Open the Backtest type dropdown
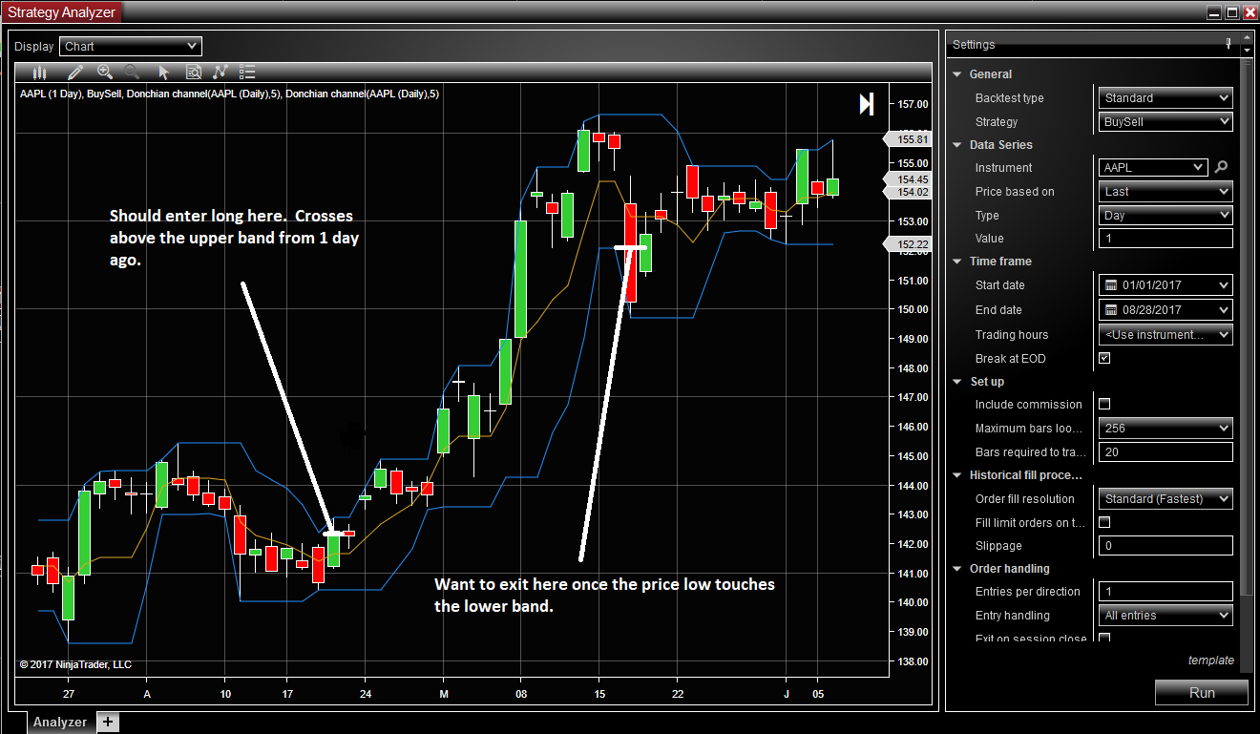Image resolution: width=1260 pixels, height=734 pixels. coord(1165,97)
